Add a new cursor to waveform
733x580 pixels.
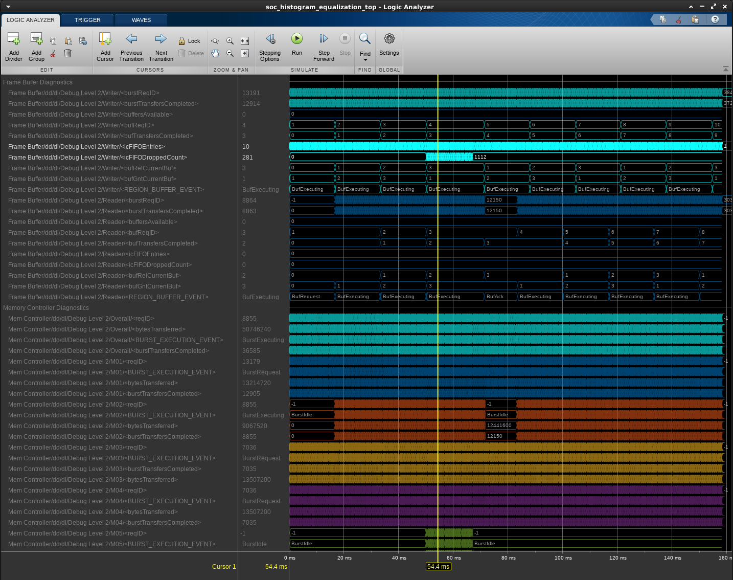coord(105,39)
